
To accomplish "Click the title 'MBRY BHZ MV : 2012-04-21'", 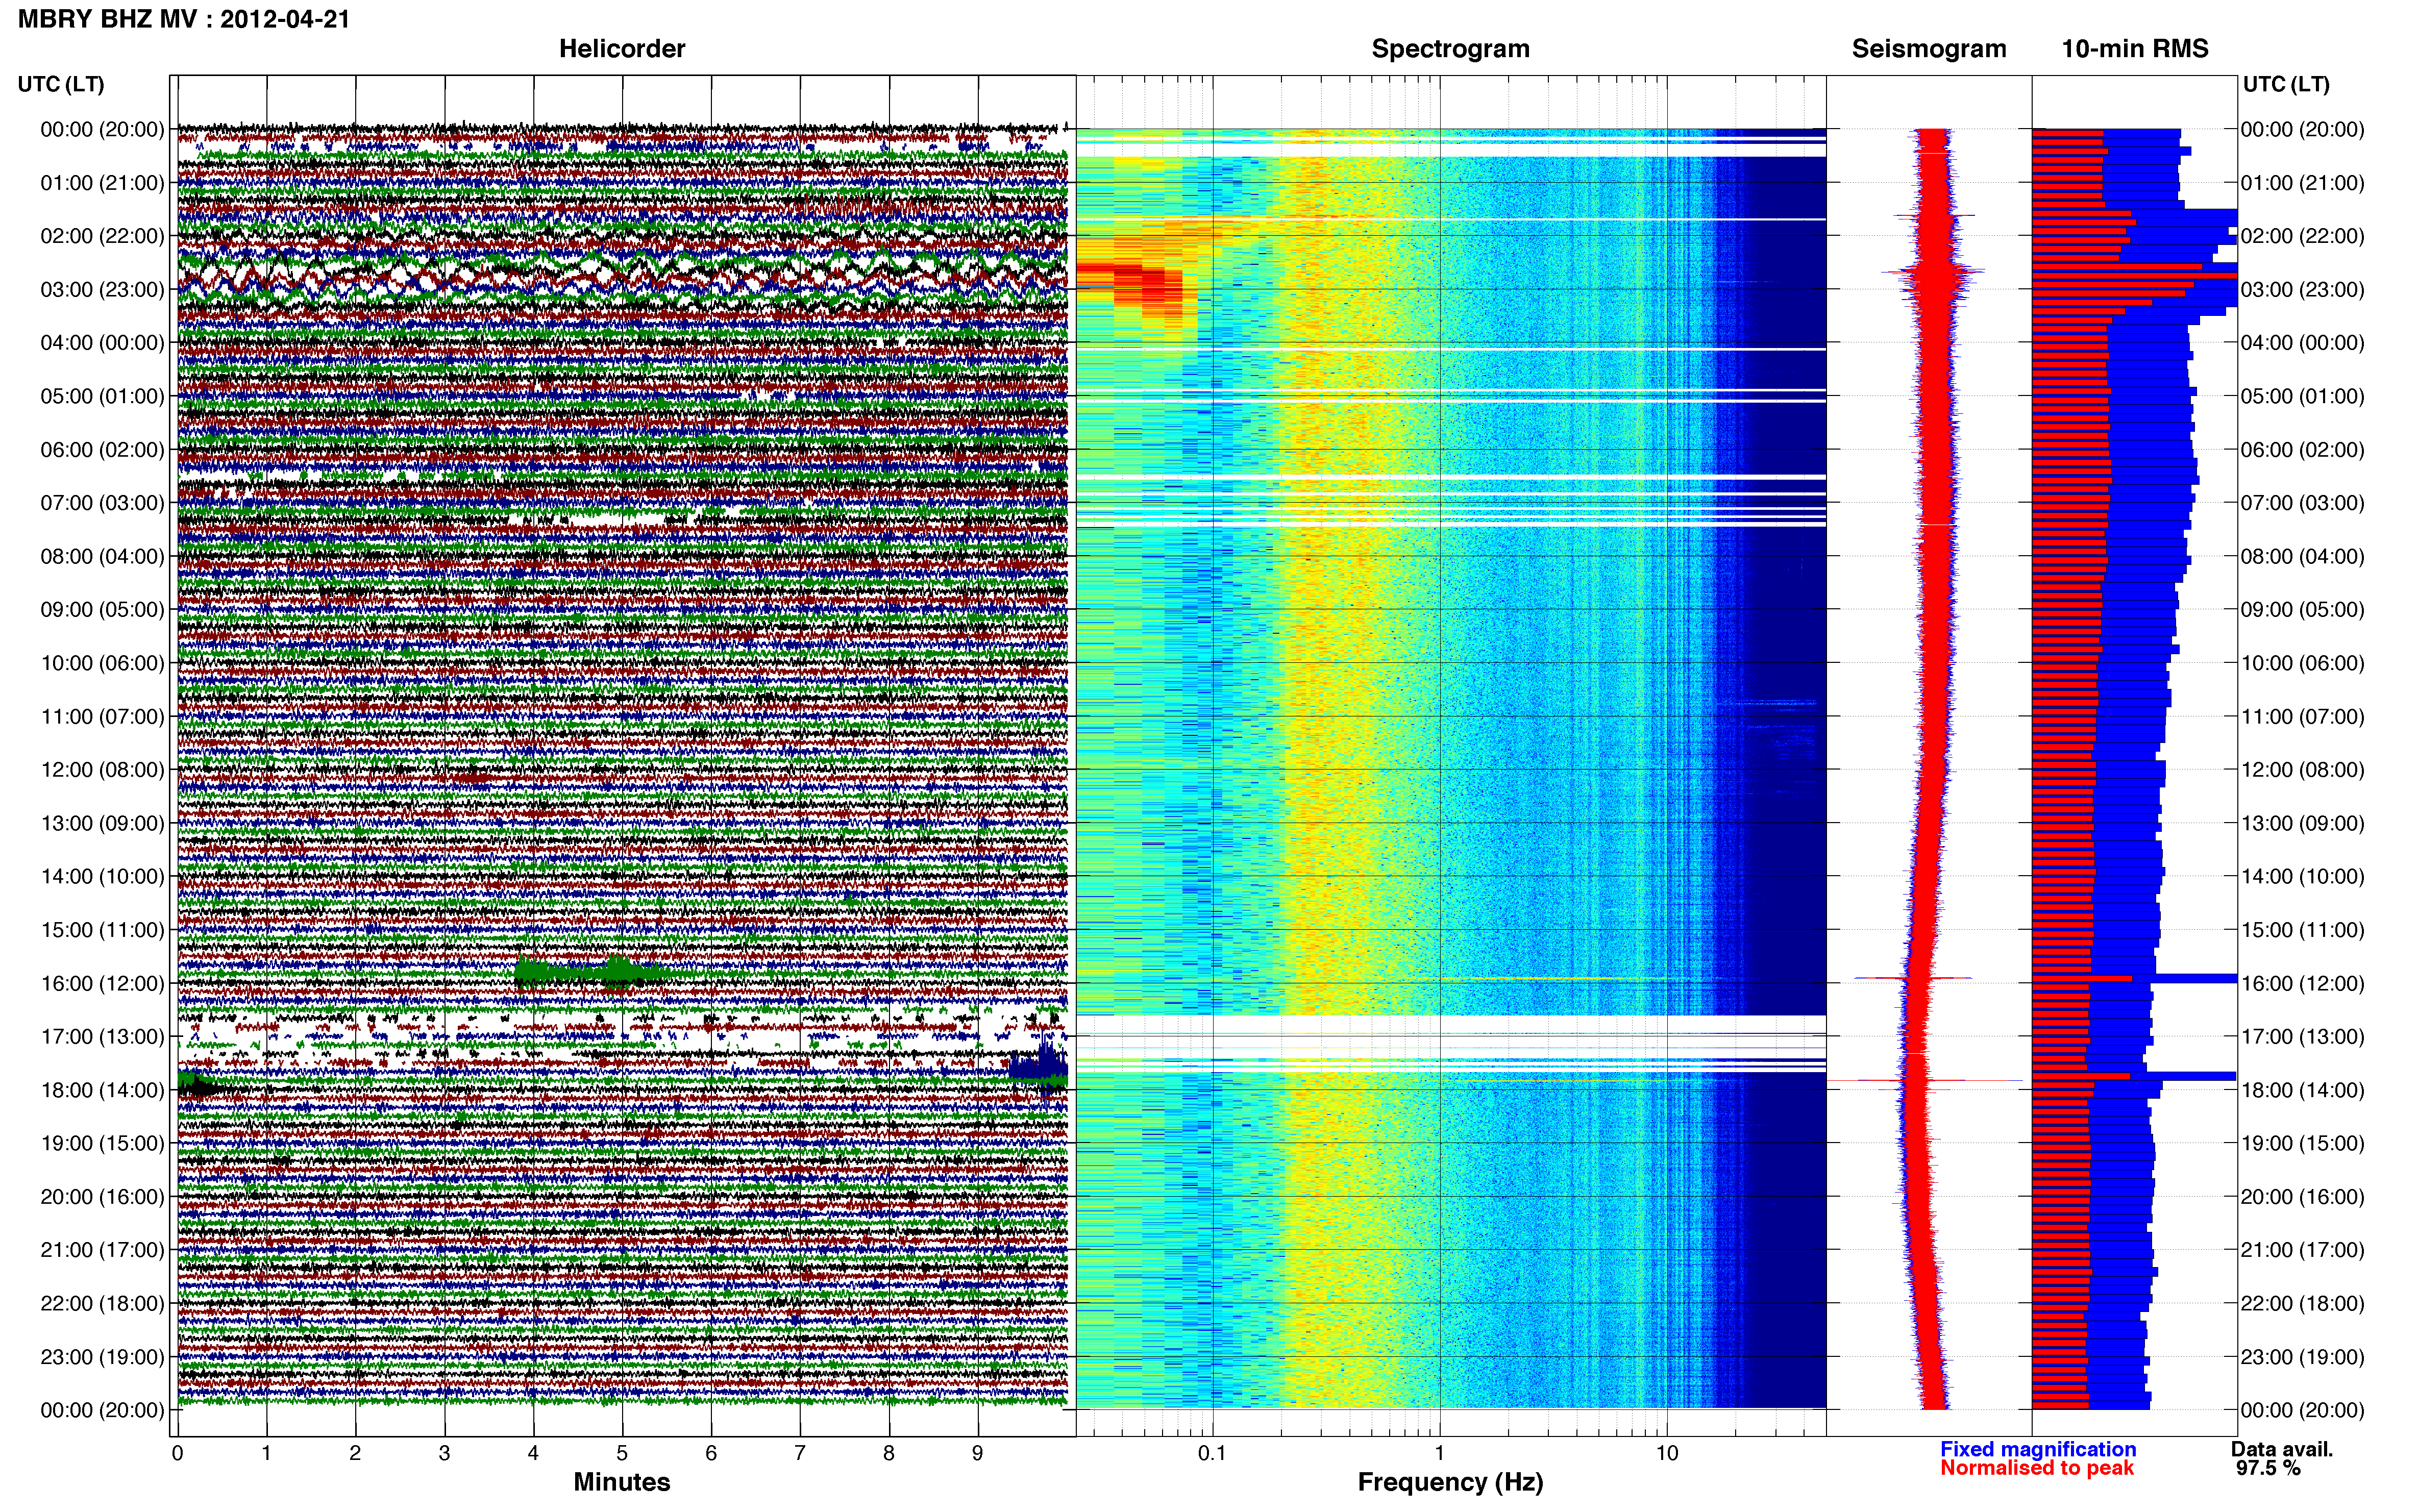I will click(184, 19).
